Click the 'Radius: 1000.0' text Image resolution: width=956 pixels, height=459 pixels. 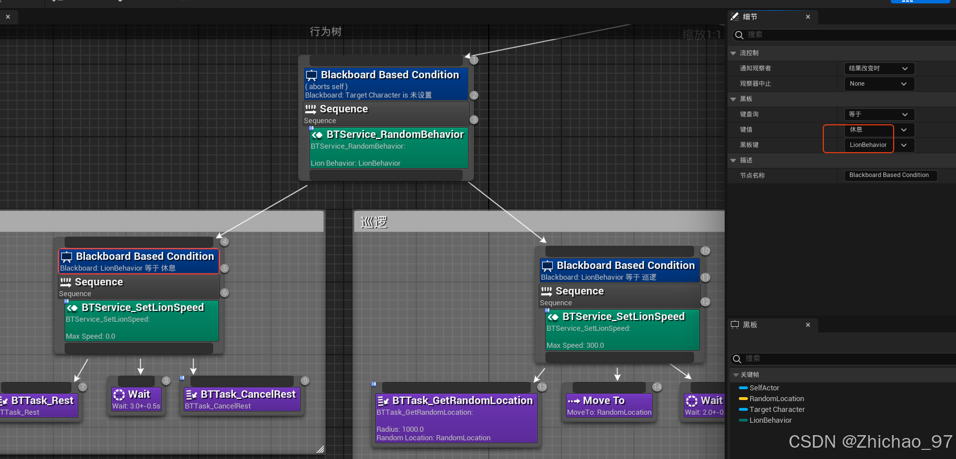(x=400, y=429)
